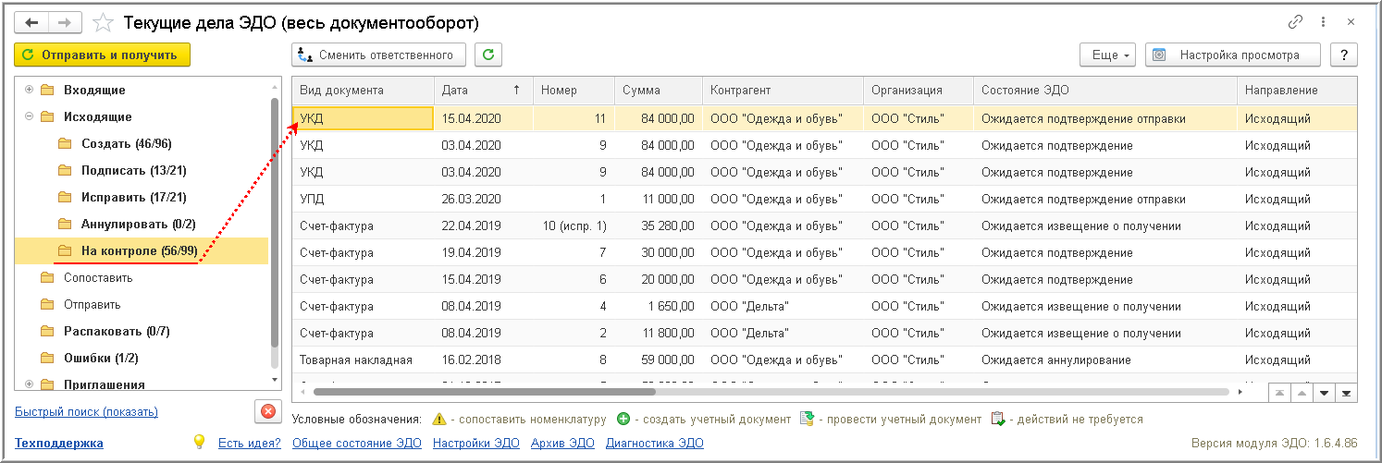Viewport: 1382px width, 463px height.
Task: Open the help question mark button
Action: coord(1343,55)
